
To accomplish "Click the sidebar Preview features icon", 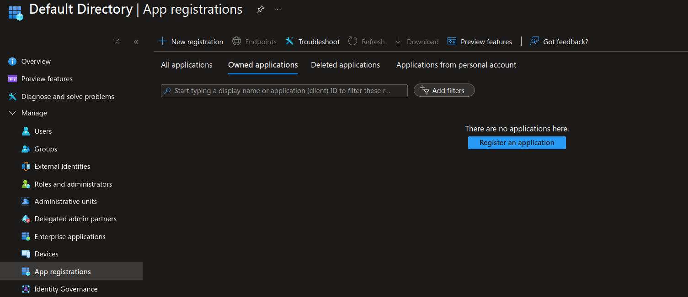I will [x=12, y=79].
